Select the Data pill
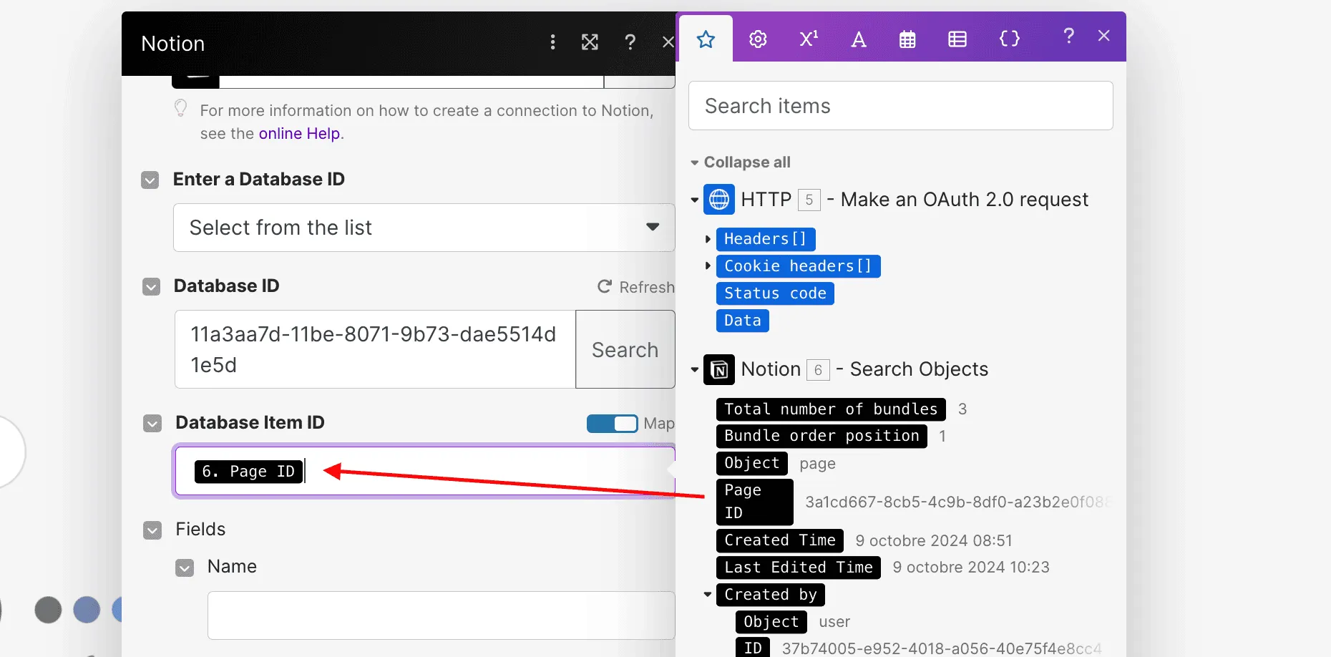Screen dimensions: 1331x657 coord(743,321)
